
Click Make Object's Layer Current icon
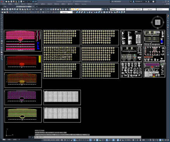click(x=103, y=9)
